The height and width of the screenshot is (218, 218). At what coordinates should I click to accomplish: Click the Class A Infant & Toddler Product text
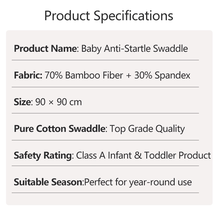144,155
